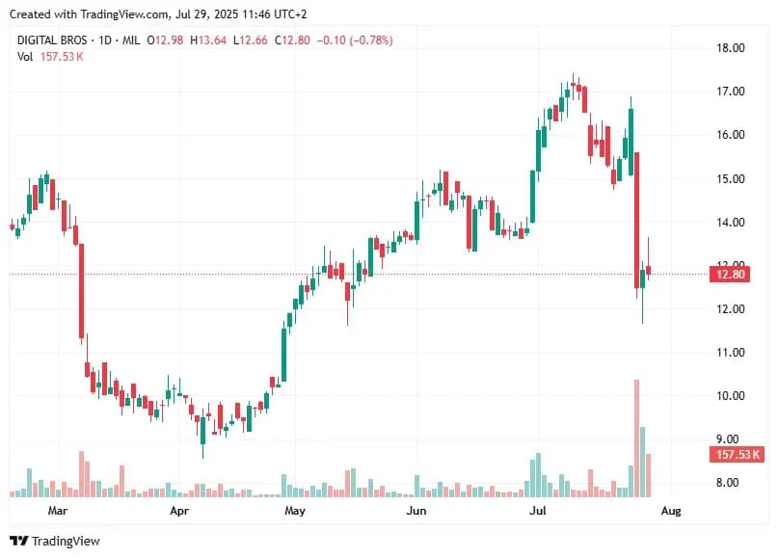The height and width of the screenshot is (558, 778).
Task: Click the 15.00 price axis label
Action: [x=731, y=178]
